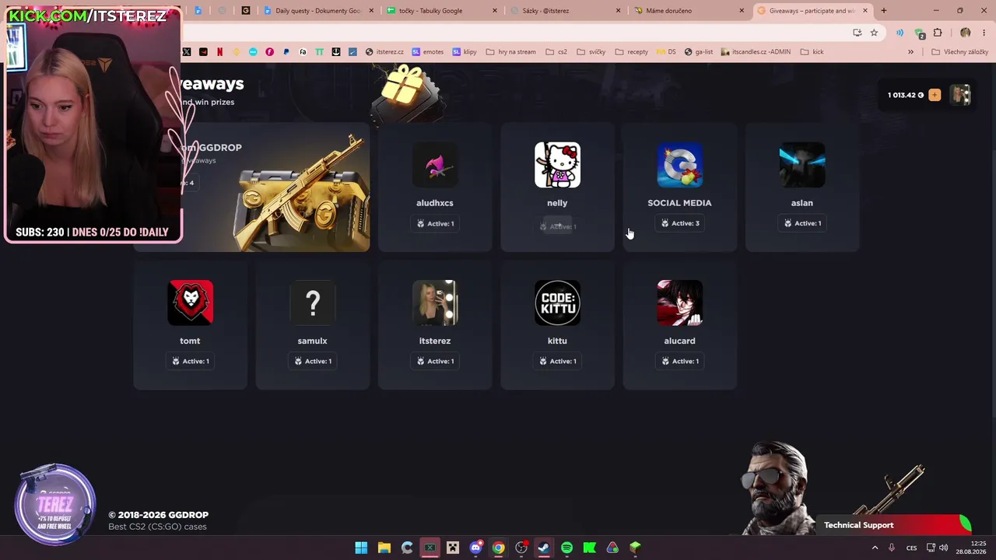996x560 pixels.
Task: Click the Active: 1 badge under samulx
Action: tap(312, 361)
